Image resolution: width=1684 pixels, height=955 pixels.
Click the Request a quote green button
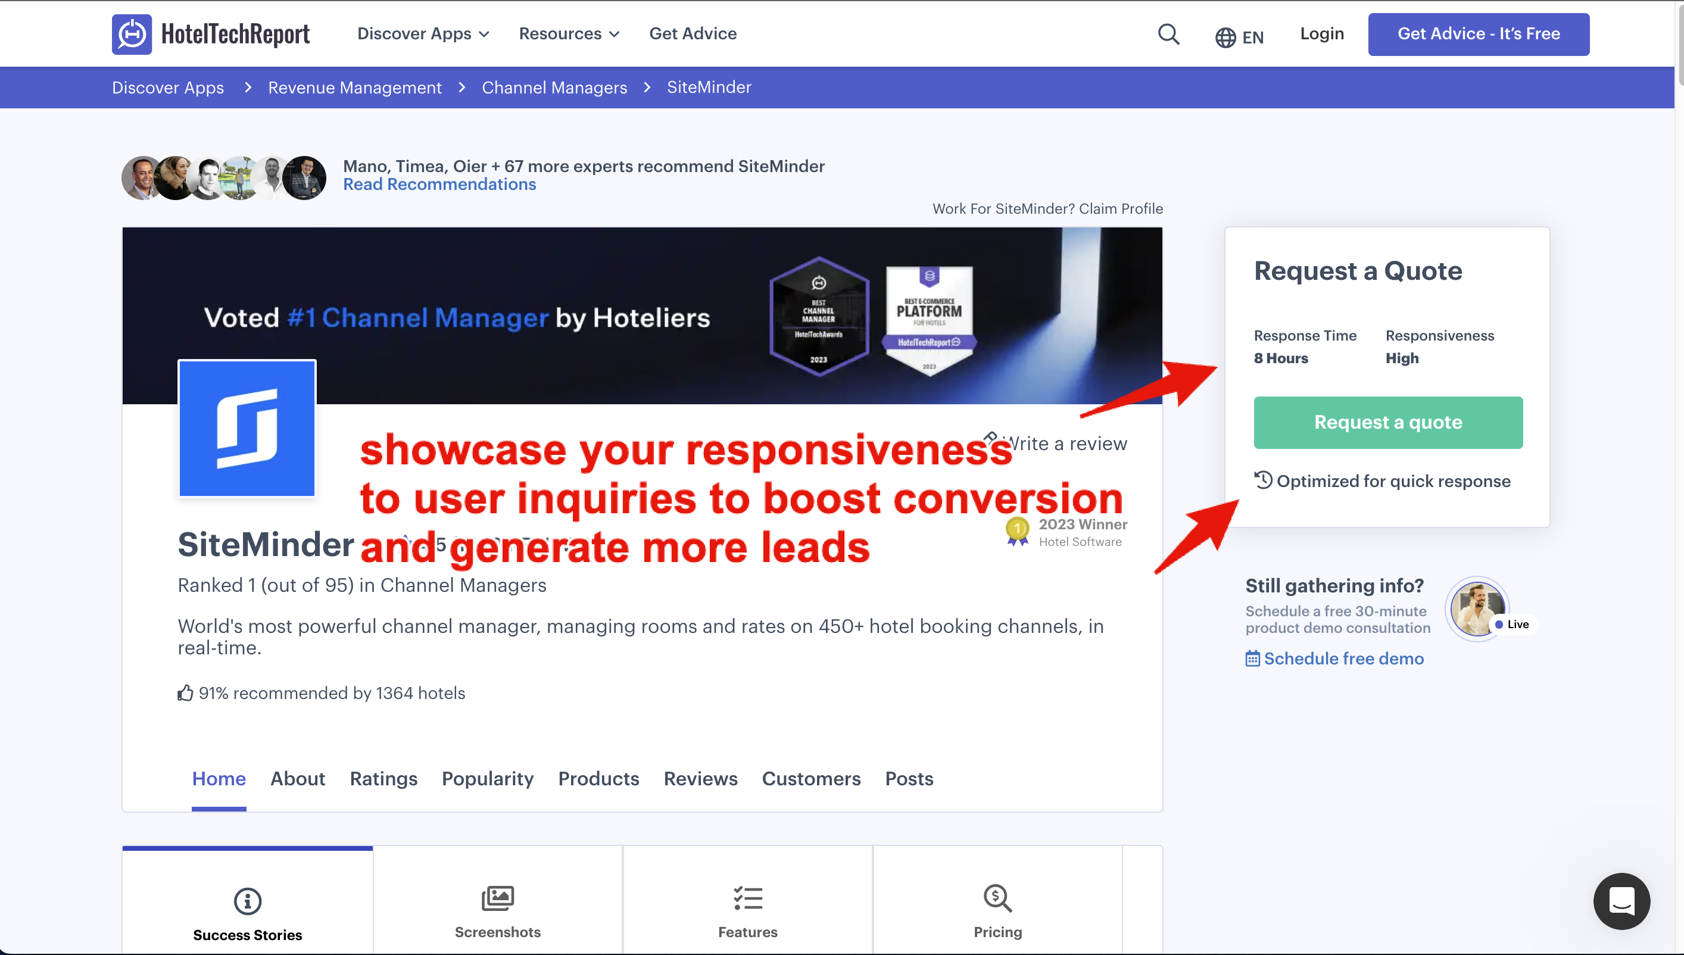coord(1388,422)
